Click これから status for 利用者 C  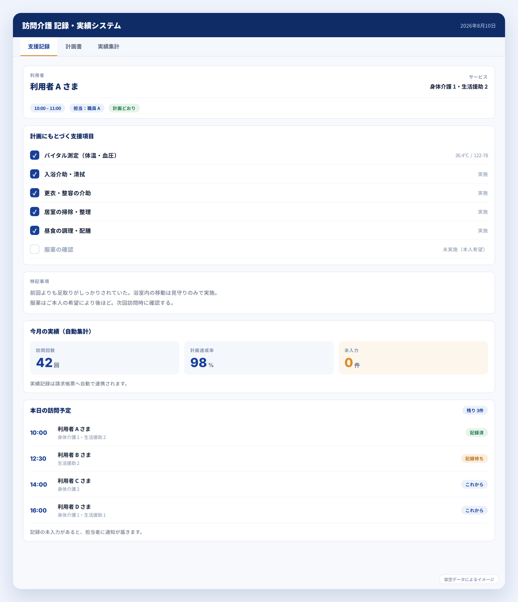coord(475,485)
